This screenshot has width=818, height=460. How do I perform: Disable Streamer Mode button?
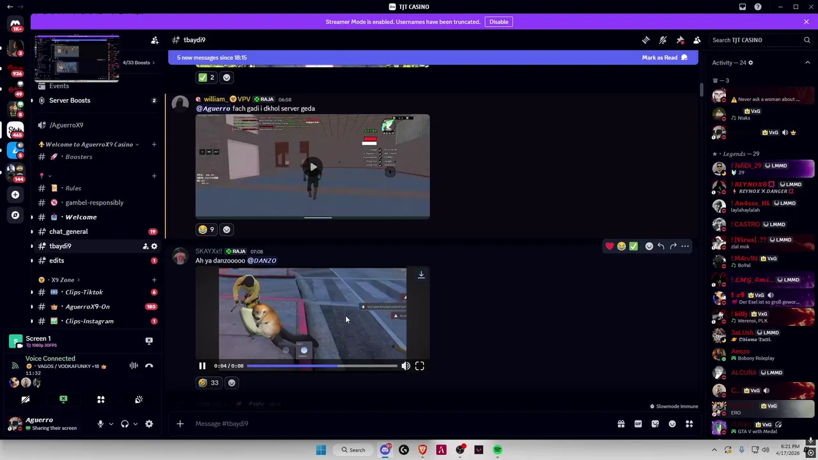point(498,22)
